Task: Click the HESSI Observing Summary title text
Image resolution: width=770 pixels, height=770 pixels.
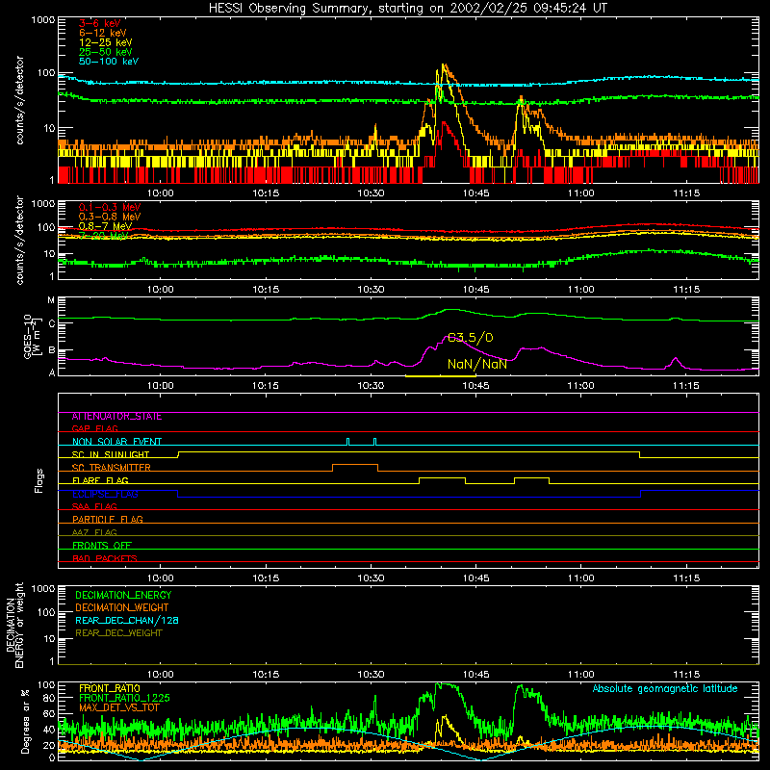Action: tap(407, 9)
